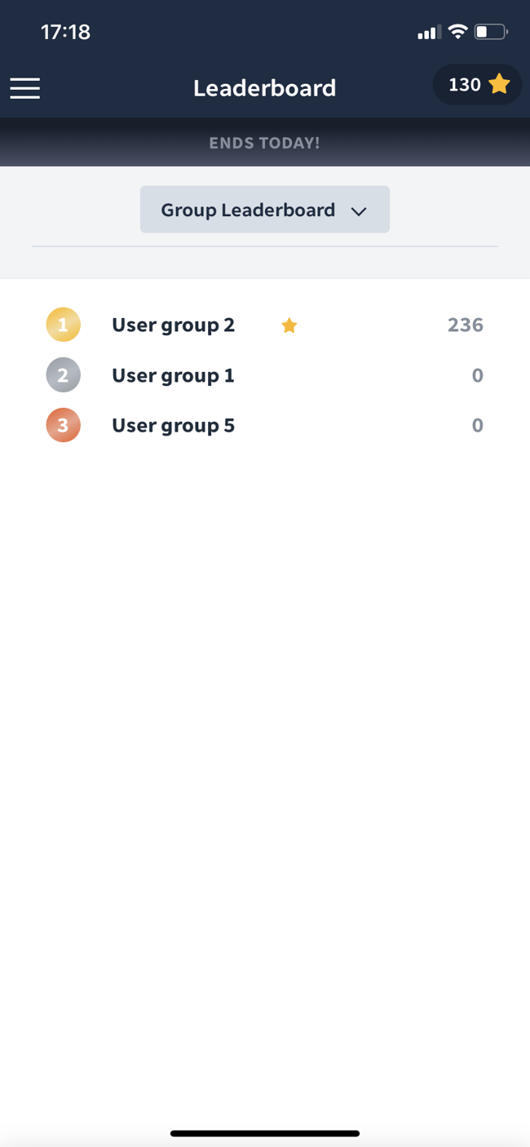Screen dimensions: 530x1147
Task: Expand the leaderboard type selector
Action: pyautogui.click(x=264, y=209)
